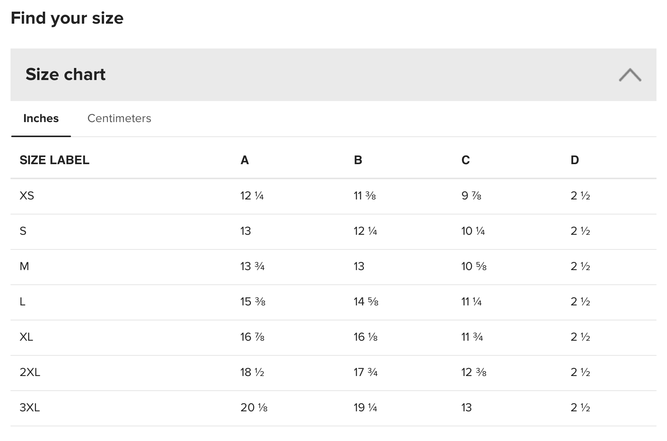Collapse the Size chart chevron arrow
Image resolution: width=667 pixels, height=441 pixels.
tap(630, 75)
